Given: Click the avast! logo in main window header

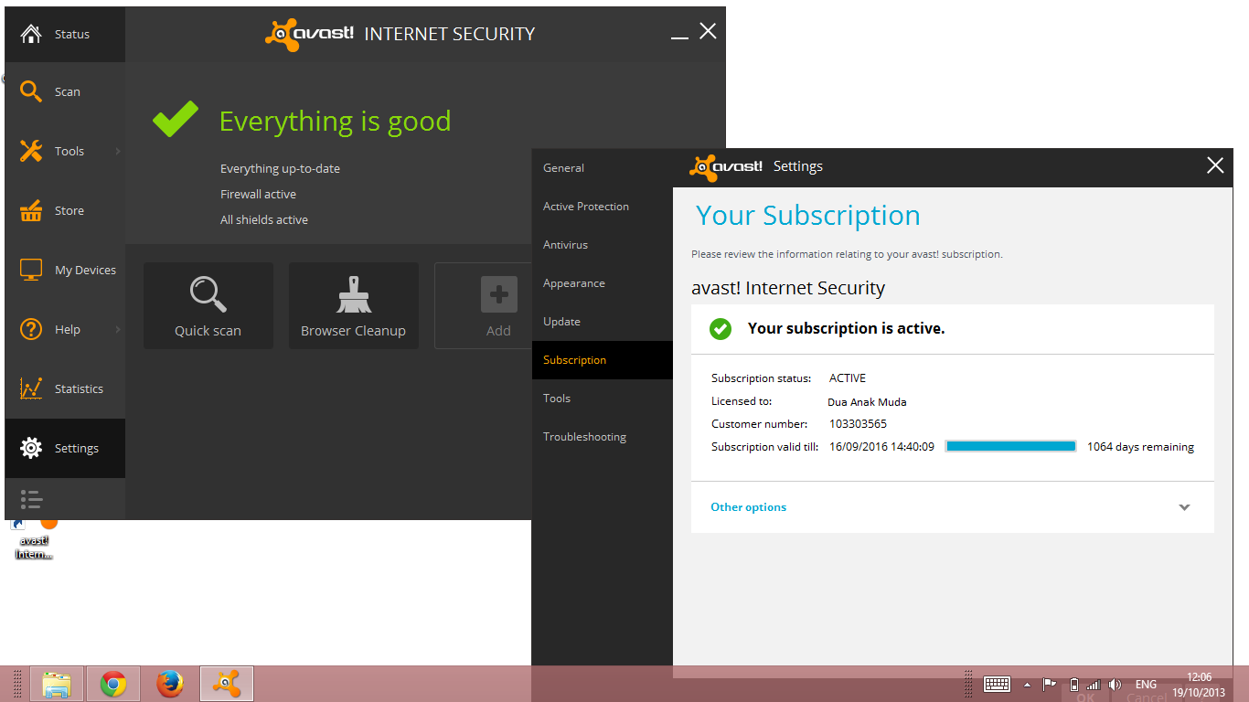Looking at the screenshot, I should [309, 34].
